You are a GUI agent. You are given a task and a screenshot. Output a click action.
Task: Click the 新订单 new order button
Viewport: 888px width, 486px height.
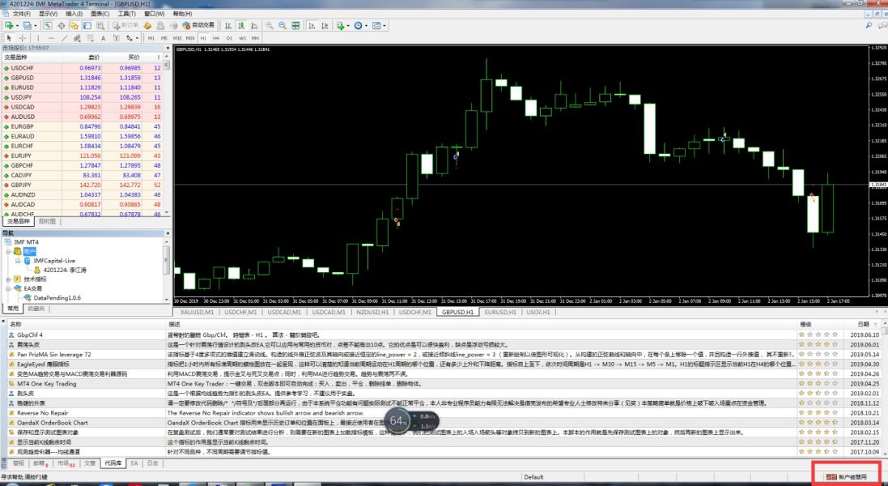pos(125,25)
